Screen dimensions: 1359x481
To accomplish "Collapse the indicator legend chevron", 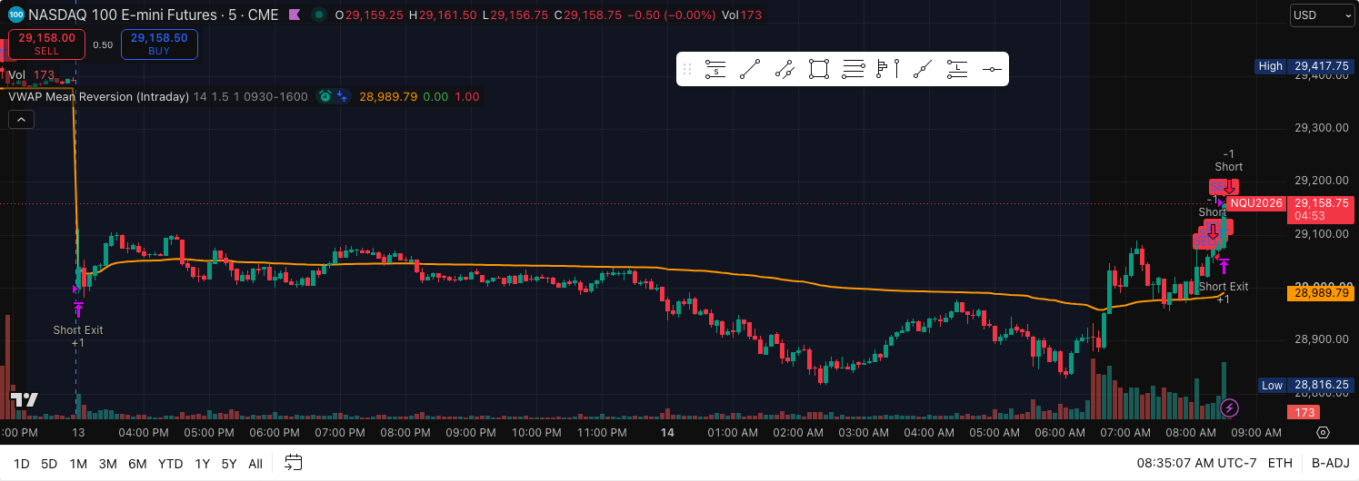I will (21, 119).
